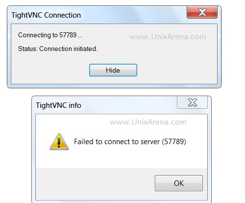Click the gray footer area beside OK
245x203 pixels.
click(95, 184)
